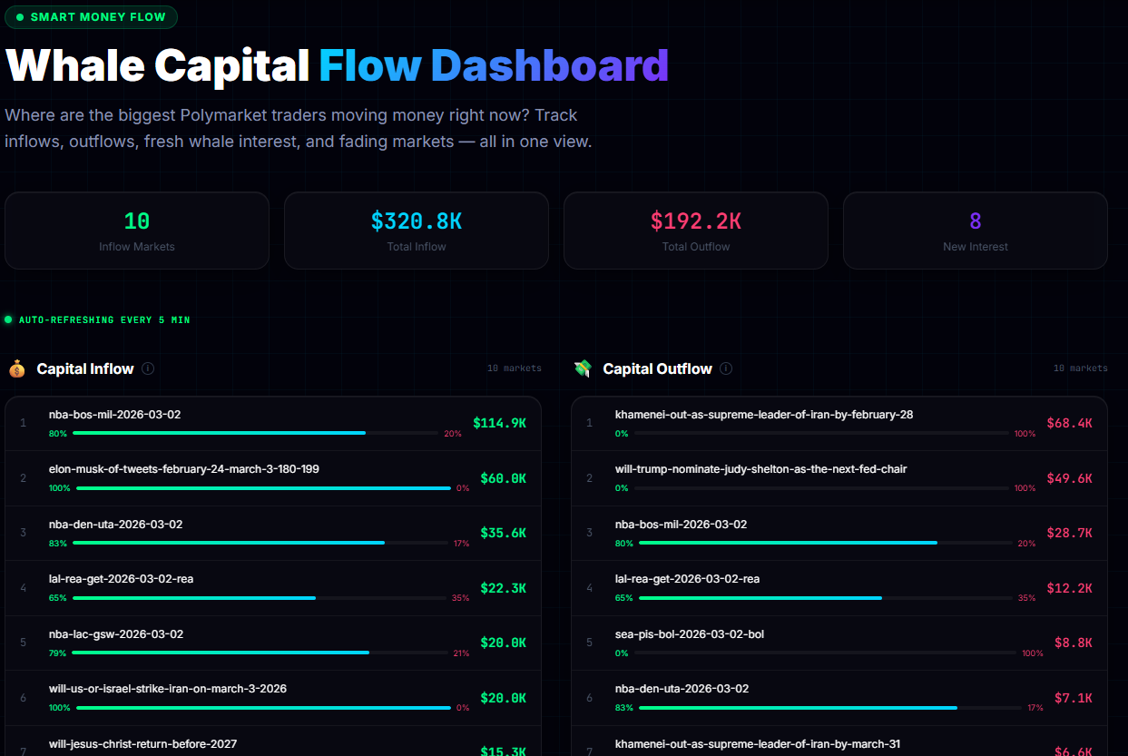The height and width of the screenshot is (756, 1128).
Task: Click the $35.6K inflow amount
Action: [504, 533]
